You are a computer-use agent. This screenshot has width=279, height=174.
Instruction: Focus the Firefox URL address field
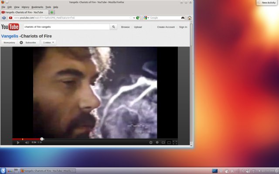pyautogui.click(x=71, y=18)
